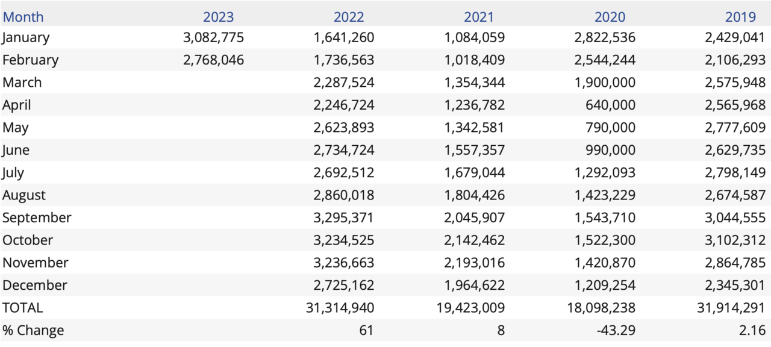Select the September 2022 value 3,295,371
Viewport: 771px width, 347px height.
[x=343, y=217]
